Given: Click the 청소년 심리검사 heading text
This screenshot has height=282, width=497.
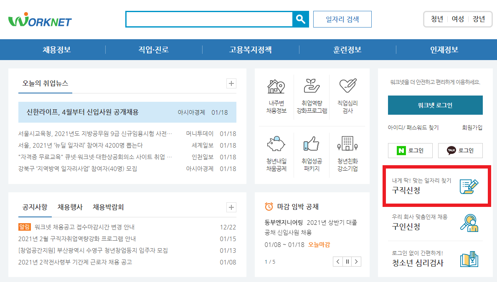Looking at the screenshot, I should click(418, 263).
